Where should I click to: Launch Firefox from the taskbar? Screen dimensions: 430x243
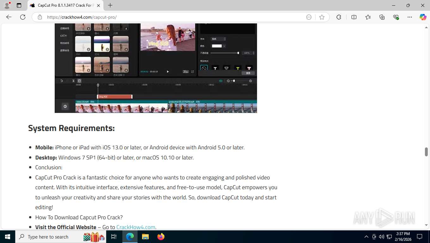click(161, 237)
